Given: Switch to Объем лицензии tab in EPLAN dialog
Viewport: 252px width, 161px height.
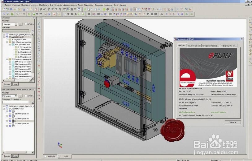Looking at the screenshot, I should pyautogui.click(x=194, y=46).
